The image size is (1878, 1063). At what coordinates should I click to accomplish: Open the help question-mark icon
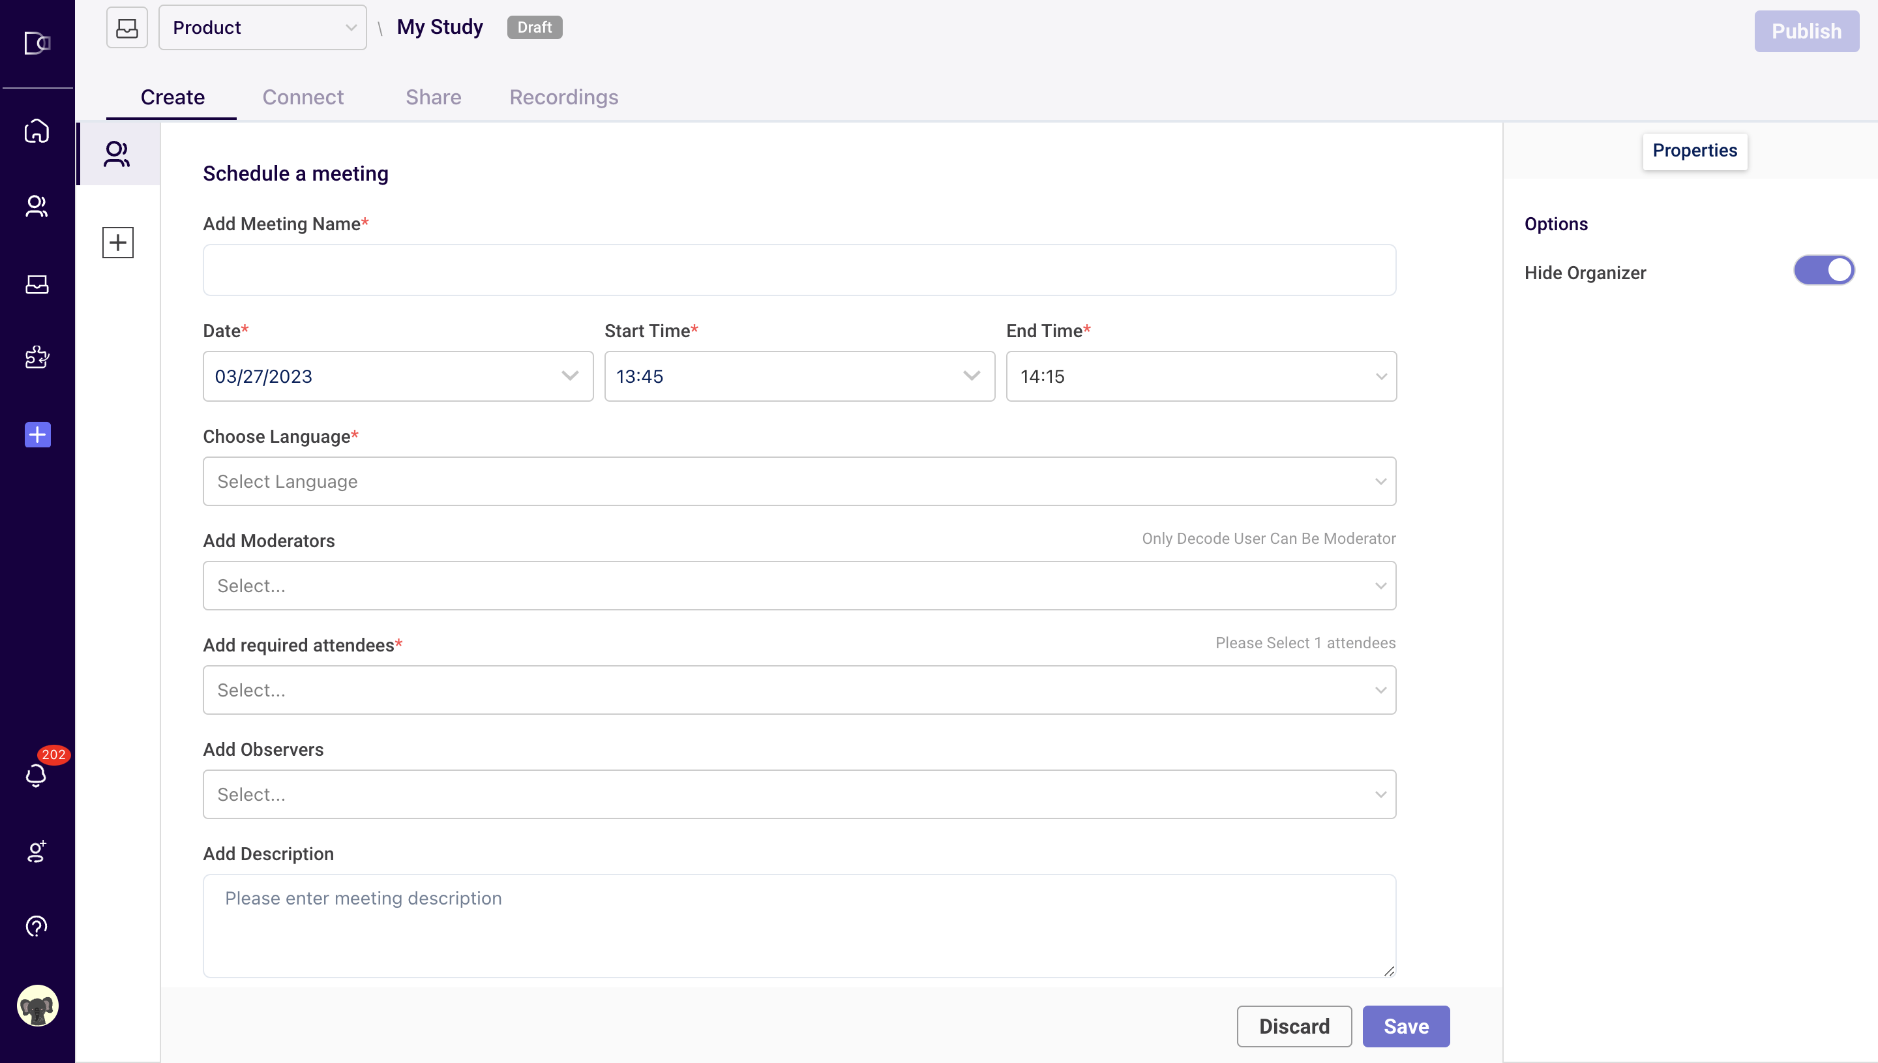pos(37,927)
